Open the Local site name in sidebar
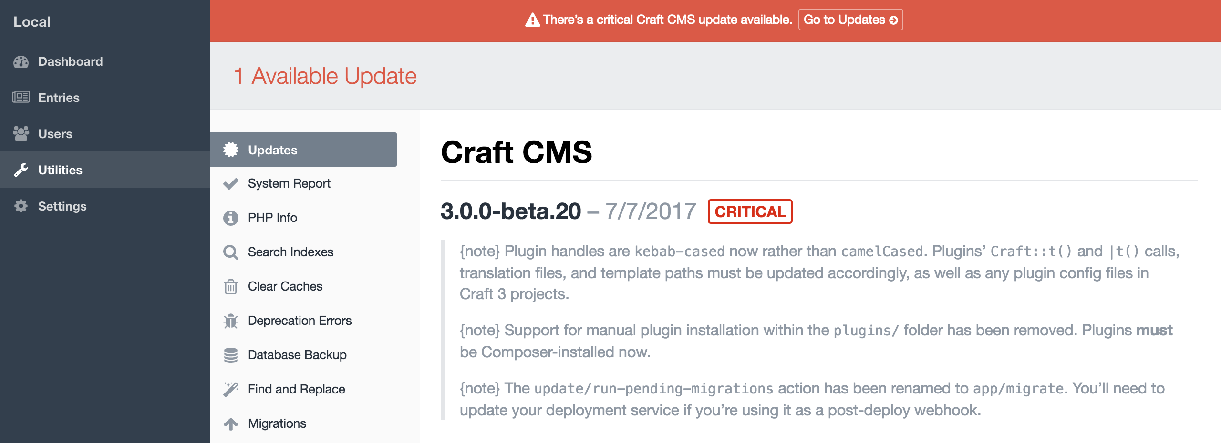Viewport: 1221px width, 443px height. click(x=32, y=21)
